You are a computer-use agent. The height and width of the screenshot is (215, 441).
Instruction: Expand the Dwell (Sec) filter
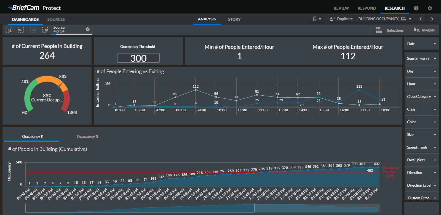pyautogui.click(x=421, y=160)
